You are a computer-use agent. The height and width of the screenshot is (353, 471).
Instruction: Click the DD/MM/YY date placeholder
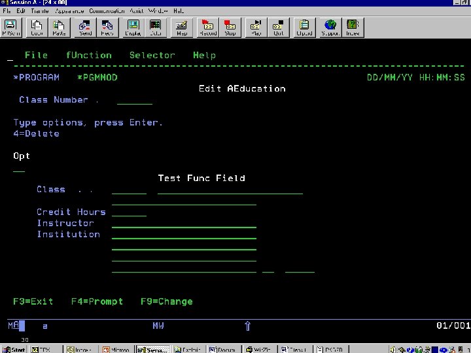point(390,77)
